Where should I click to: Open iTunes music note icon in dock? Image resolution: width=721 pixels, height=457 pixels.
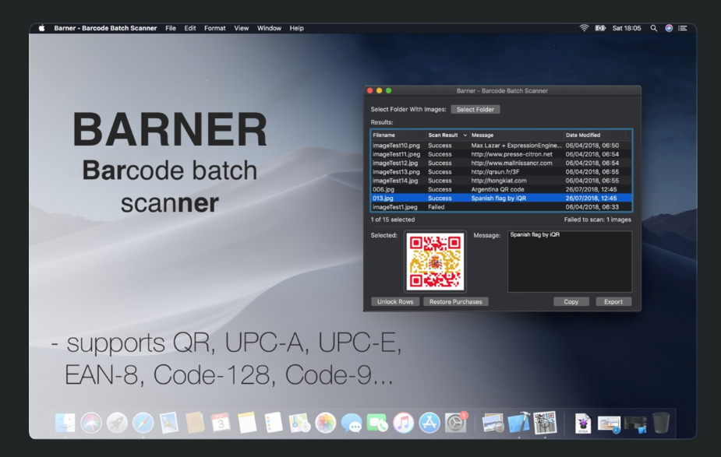click(403, 423)
